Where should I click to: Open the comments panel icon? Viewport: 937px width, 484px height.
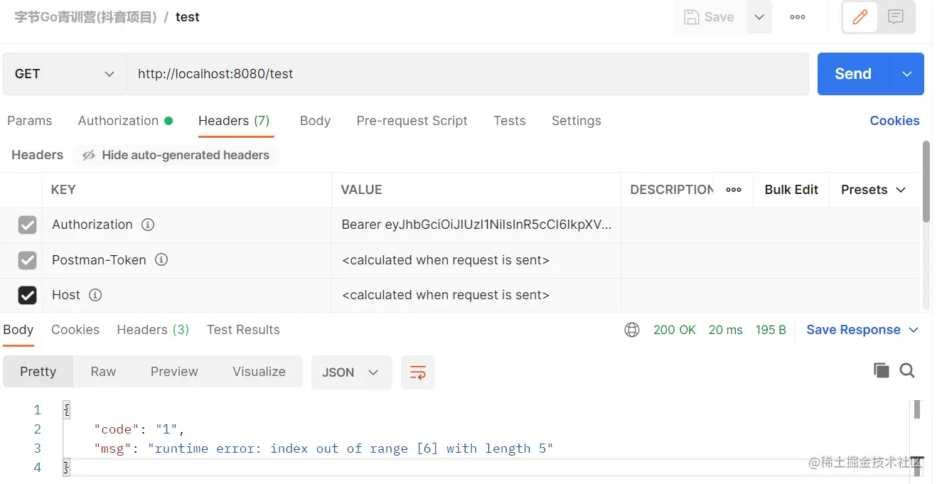(x=896, y=17)
